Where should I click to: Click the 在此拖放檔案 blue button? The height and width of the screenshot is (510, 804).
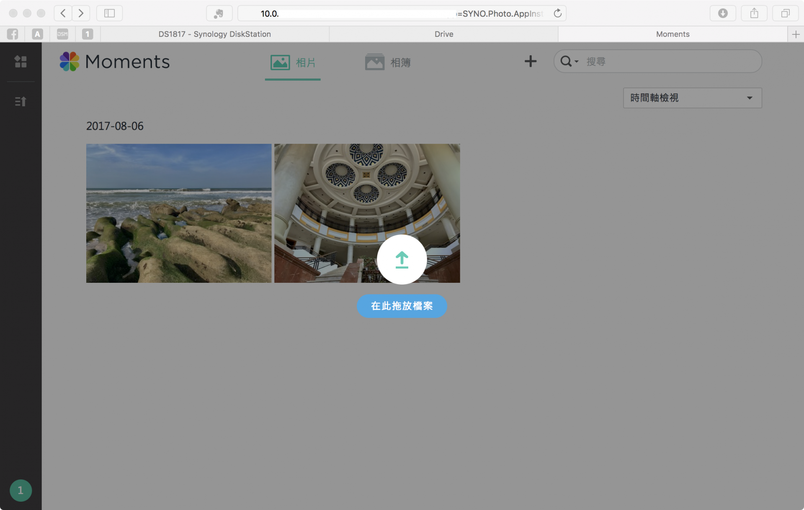[402, 306]
